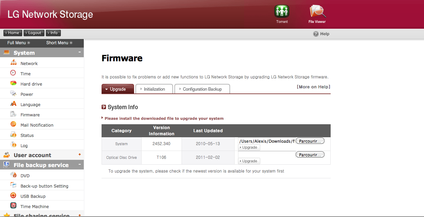Click the Optical Disc Drive category cell
The image size is (424, 217).
[x=121, y=157]
